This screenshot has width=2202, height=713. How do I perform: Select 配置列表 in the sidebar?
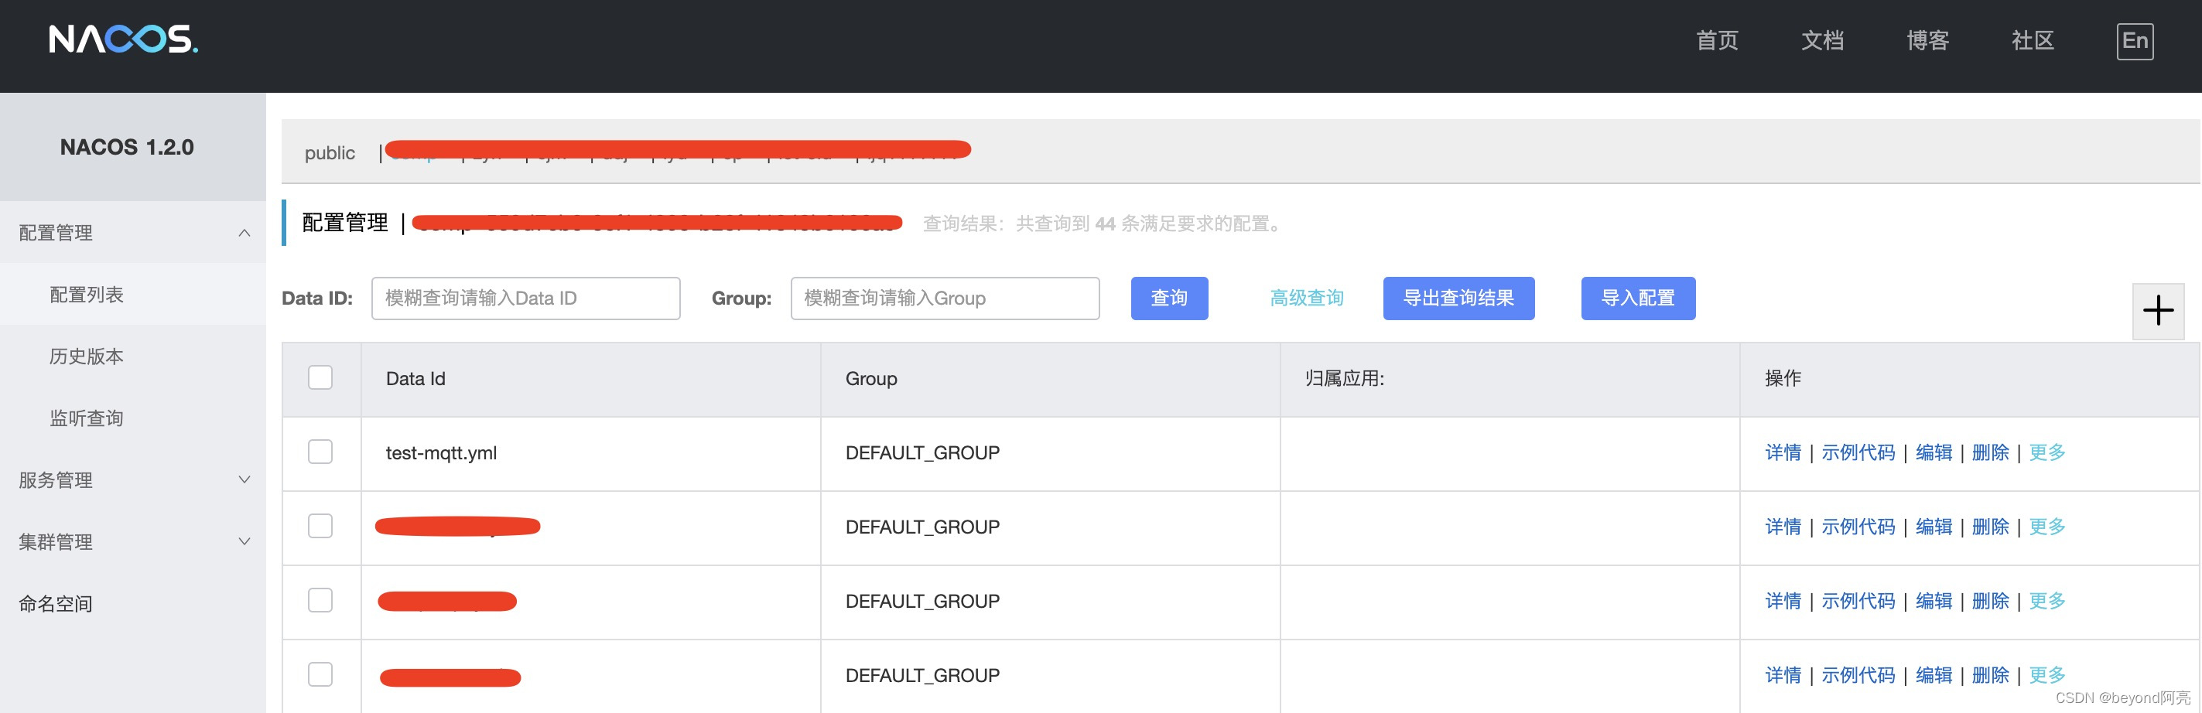pyautogui.click(x=132, y=295)
